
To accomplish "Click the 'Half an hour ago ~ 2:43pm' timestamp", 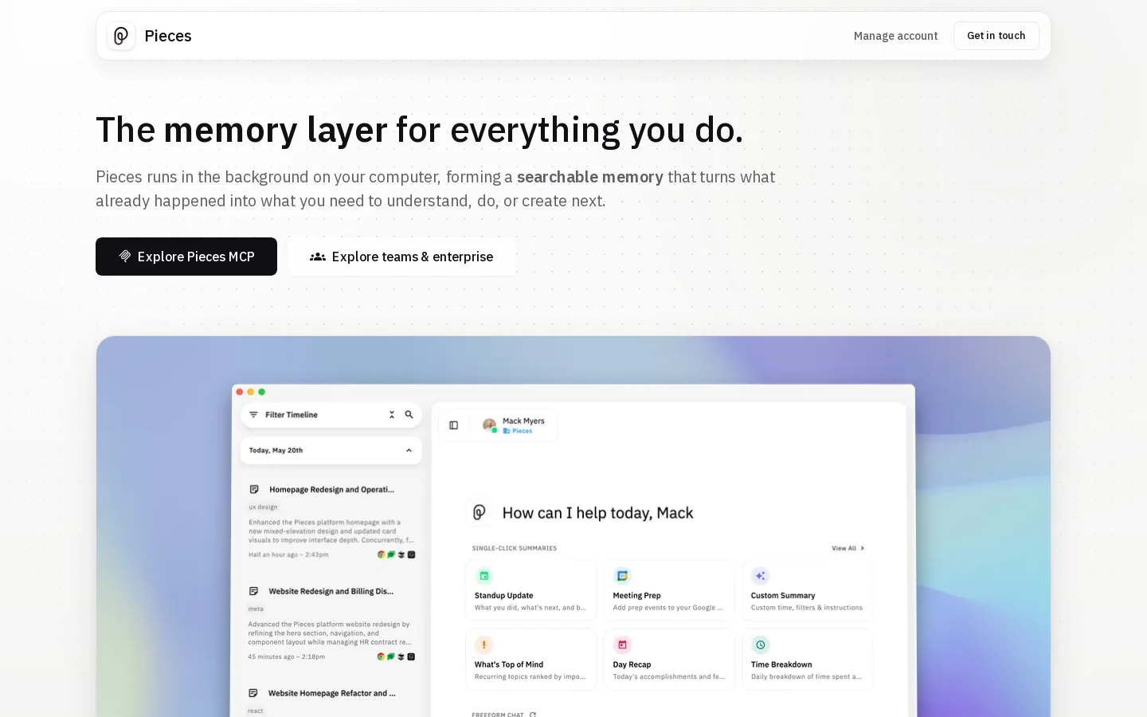I will (x=288, y=554).
